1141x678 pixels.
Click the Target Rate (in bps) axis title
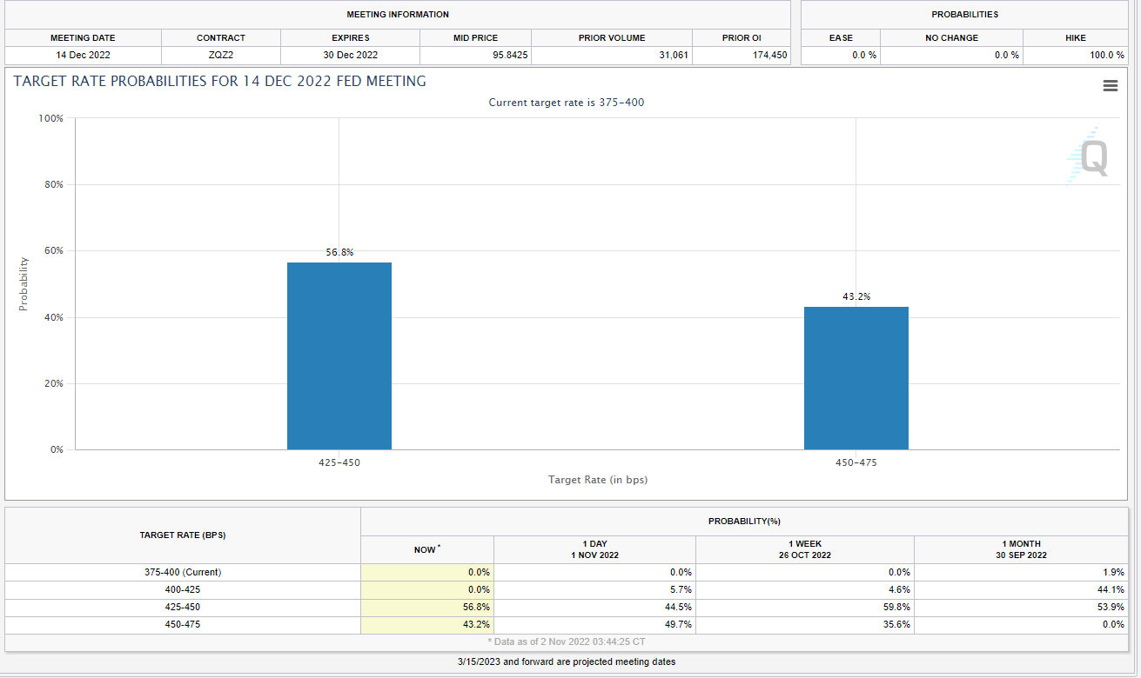[x=598, y=479]
